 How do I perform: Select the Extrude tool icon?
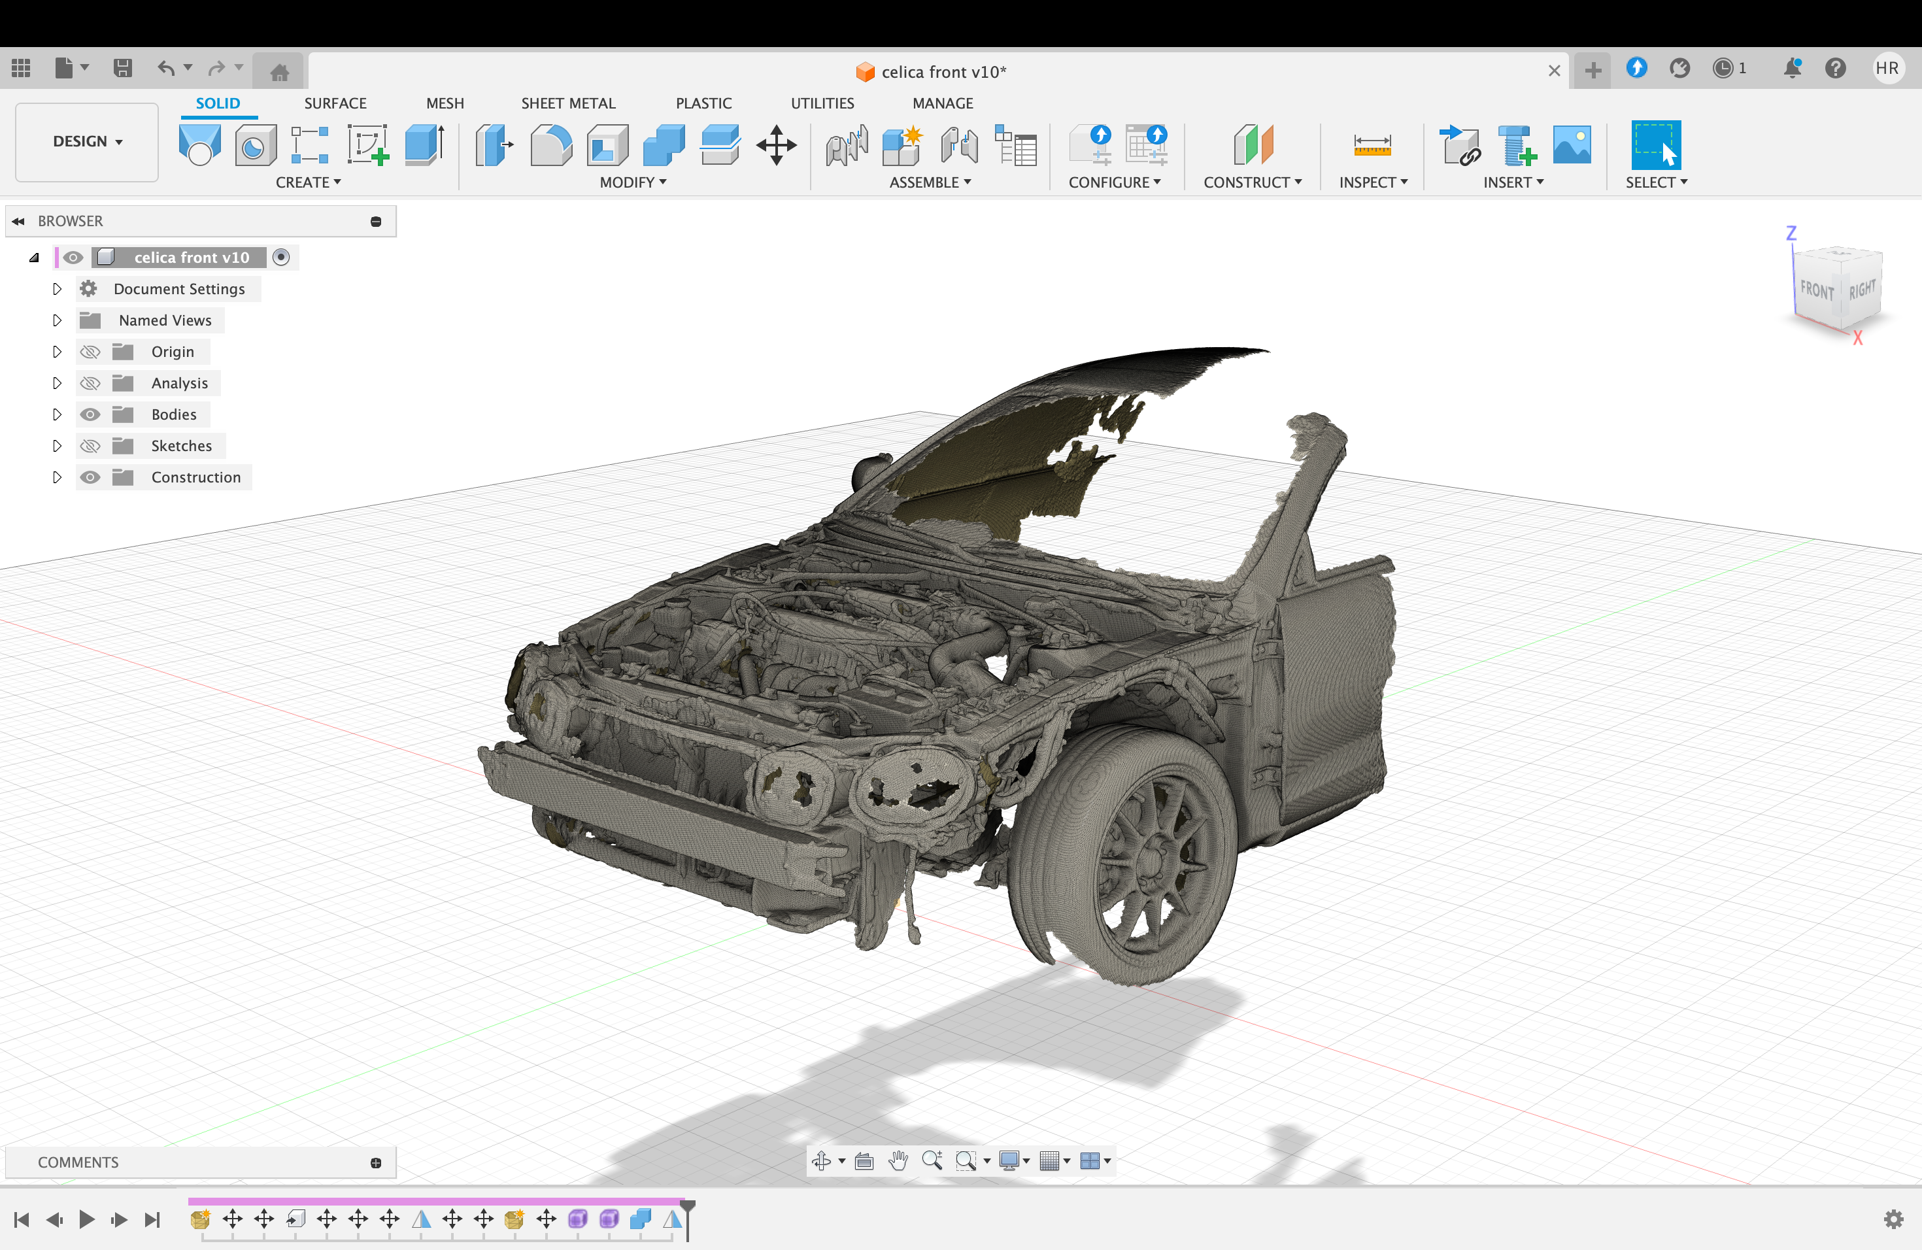(425, 145)
